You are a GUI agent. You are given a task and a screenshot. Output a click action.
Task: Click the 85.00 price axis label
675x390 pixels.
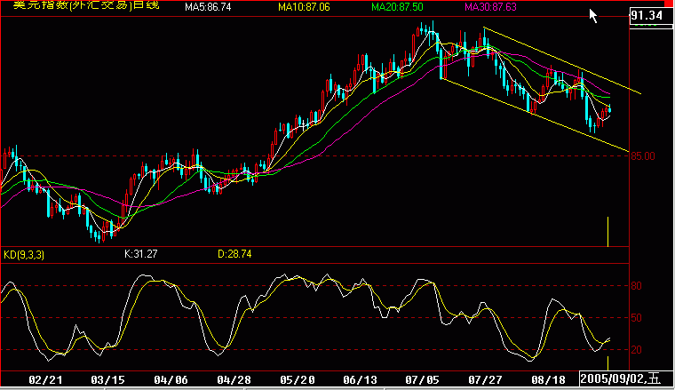click(643, 156)
